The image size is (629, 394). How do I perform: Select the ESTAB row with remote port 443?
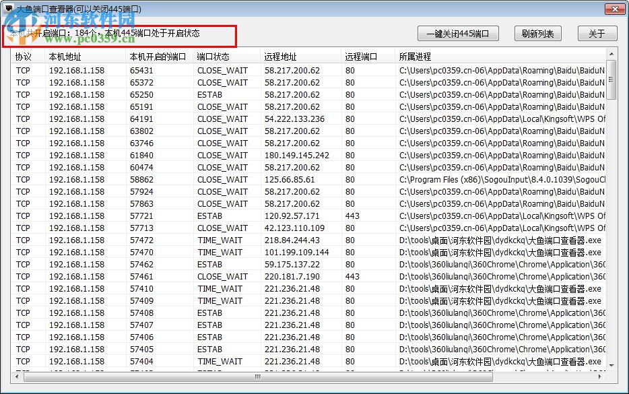pos(202,216)
